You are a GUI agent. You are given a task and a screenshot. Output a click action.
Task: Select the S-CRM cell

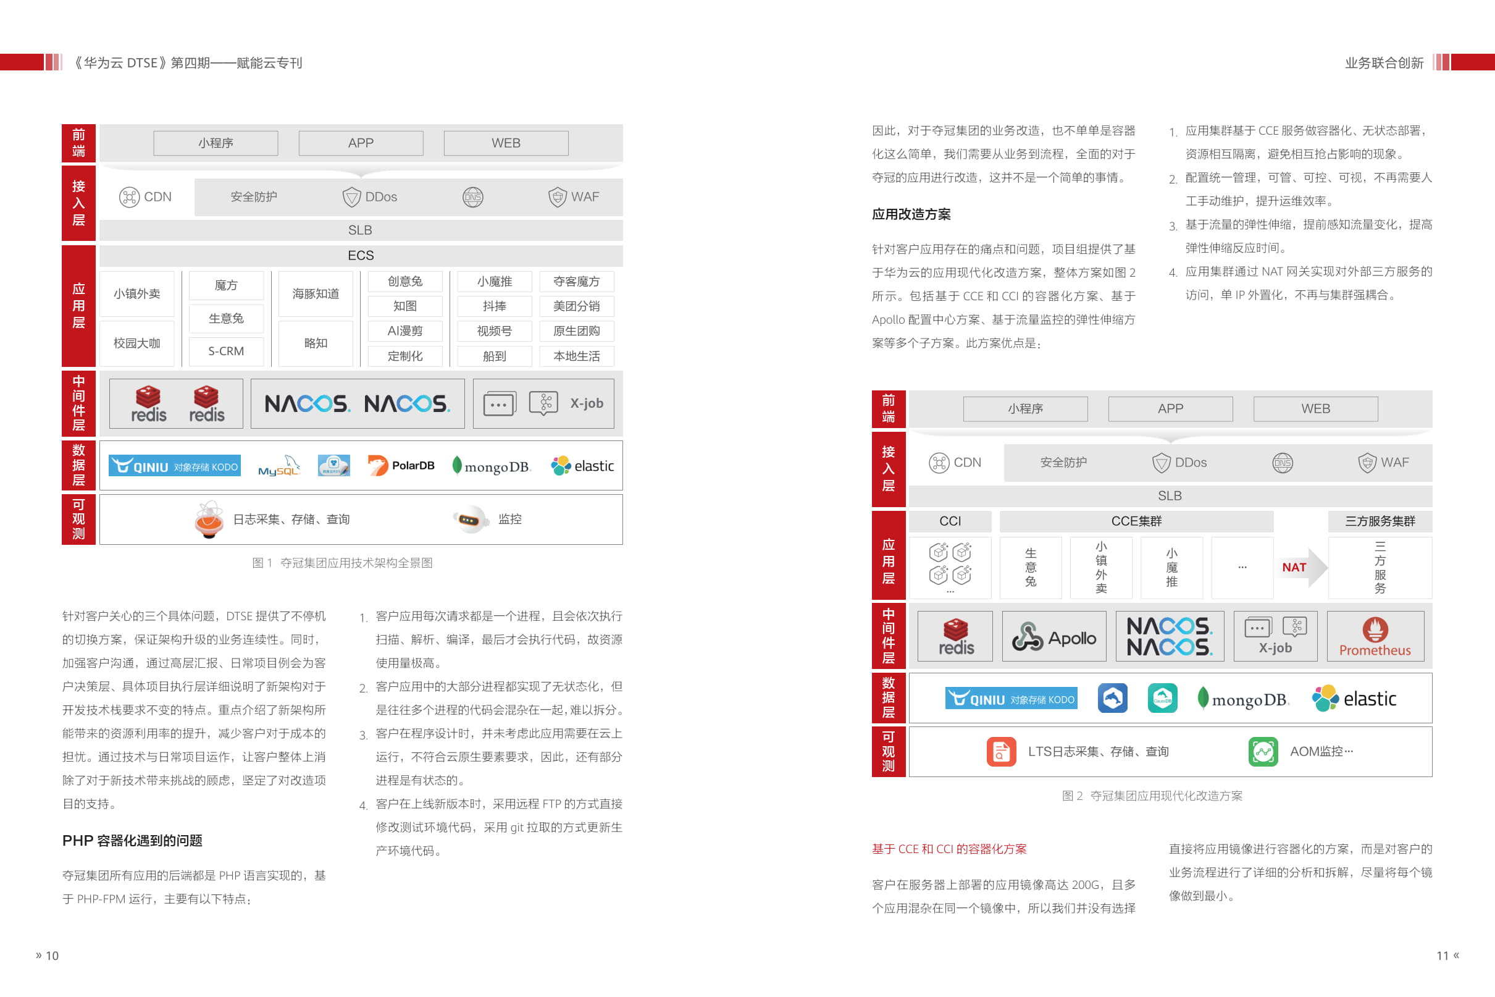(226, 351)
